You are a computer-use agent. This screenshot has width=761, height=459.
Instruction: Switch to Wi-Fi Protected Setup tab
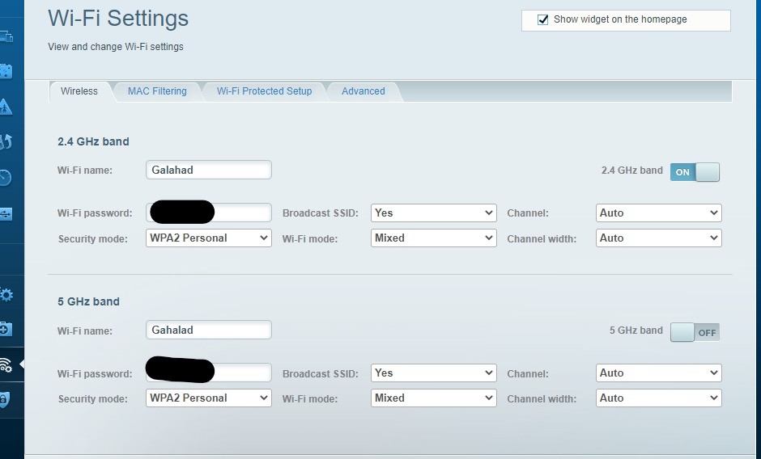click(264, 91)
